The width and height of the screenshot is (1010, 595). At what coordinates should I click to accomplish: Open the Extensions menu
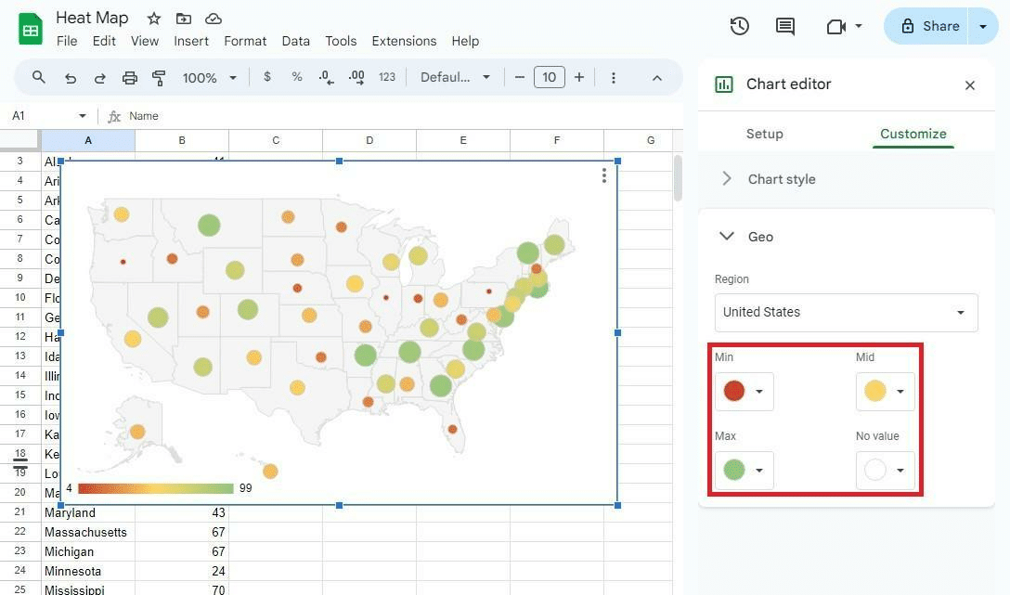(x=404, y=41)
